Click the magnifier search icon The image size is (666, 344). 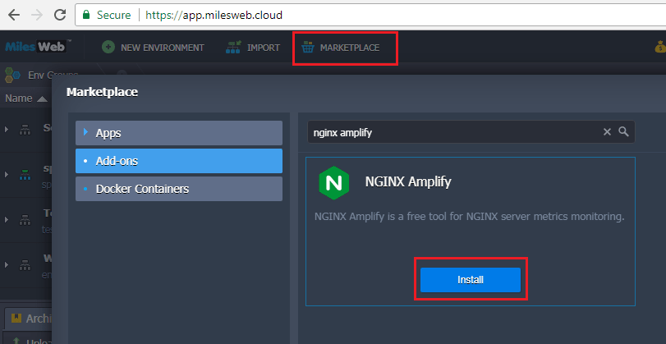click(x=623, y=131)
